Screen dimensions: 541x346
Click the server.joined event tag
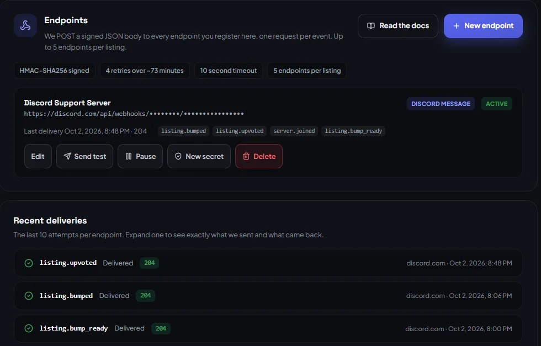coord(294,131)
